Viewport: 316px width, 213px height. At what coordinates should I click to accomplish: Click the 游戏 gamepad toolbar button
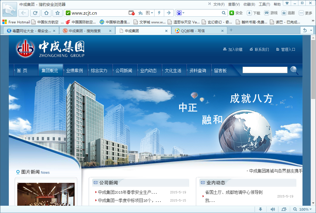270,13
